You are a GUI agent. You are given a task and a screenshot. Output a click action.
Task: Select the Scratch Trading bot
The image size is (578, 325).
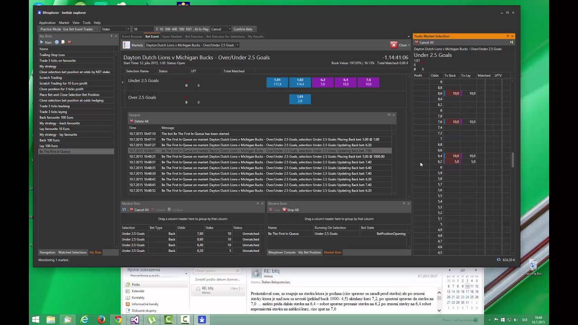point(76,78)
